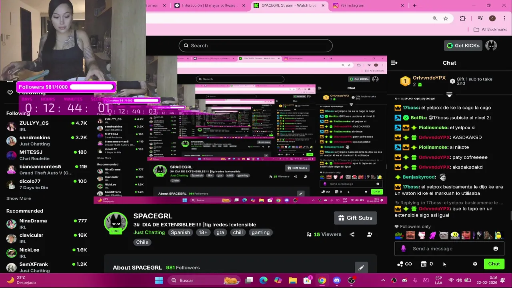512x288 pixels.
Task: Open M1TESSJ channel in Following
Action: 47,155
